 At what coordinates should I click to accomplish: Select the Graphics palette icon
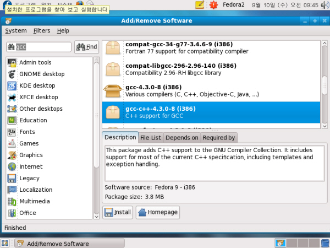(x=12, y=155)
